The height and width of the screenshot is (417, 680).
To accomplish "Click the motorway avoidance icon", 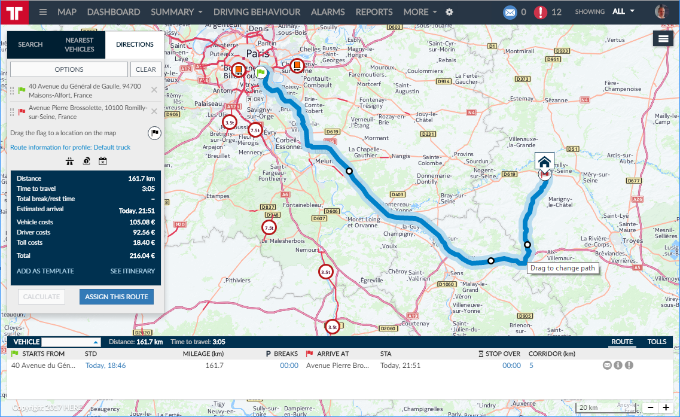I will [x=70, y=161].
